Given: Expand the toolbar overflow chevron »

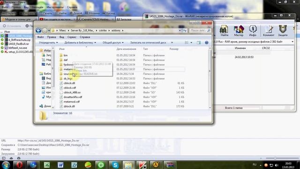Looking at the screenshot, I should click(172, 43).
